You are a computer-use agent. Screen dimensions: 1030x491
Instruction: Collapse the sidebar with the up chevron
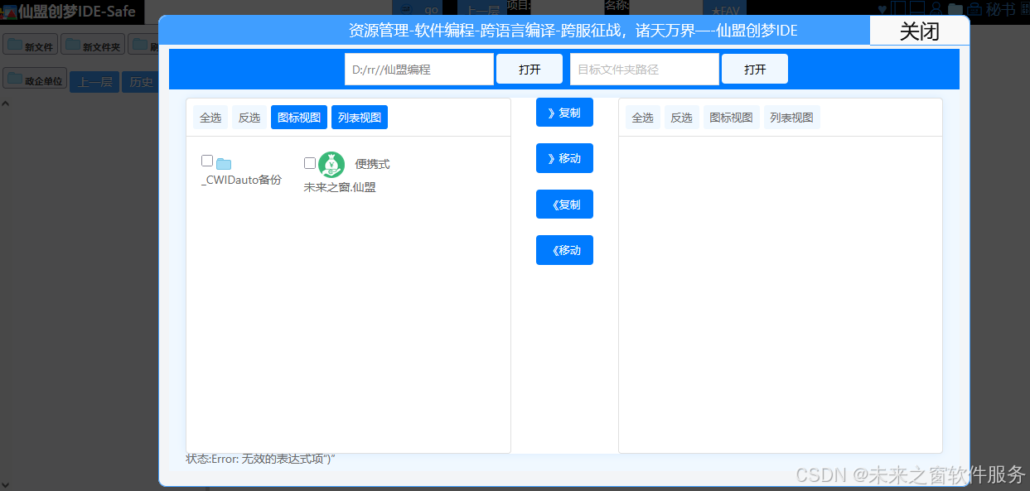point(5,104)
